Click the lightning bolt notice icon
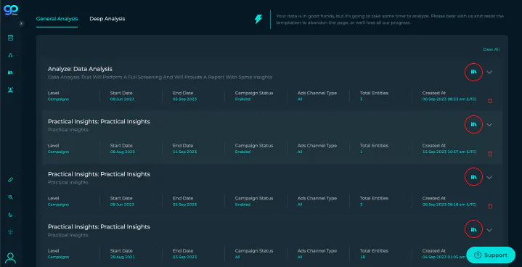The image size is (522, 267). pos(258,20)
